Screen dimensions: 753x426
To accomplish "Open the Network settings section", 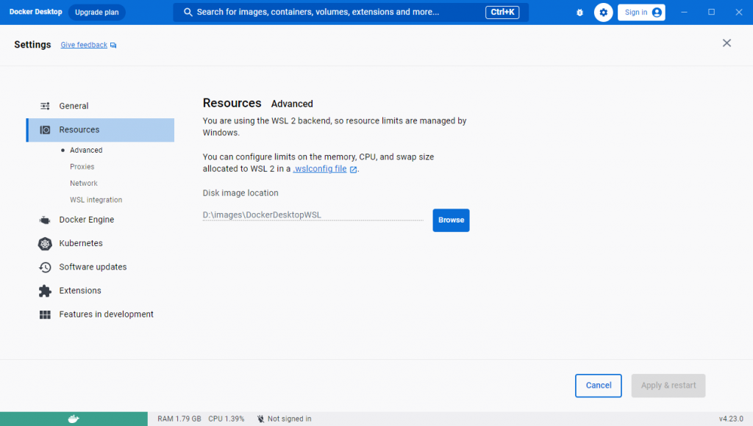I will click(x=82, y=183).
